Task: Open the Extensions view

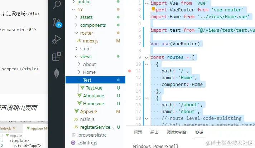Action: pos(57,56)
